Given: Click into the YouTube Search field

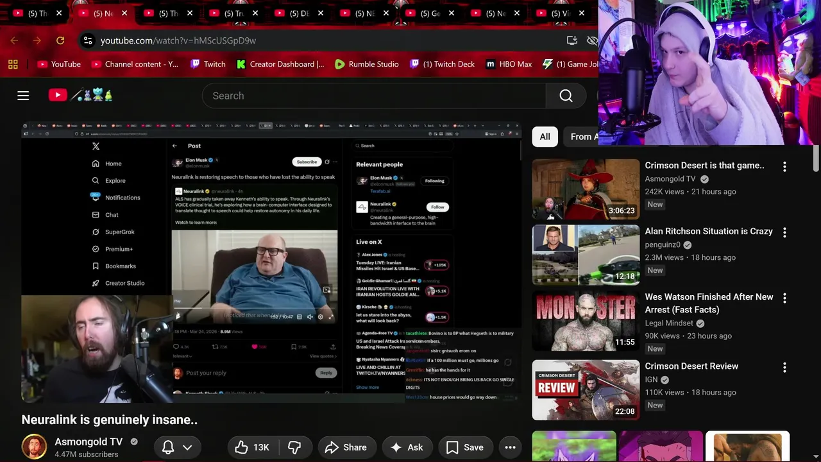Looking at the screenshot, I should 374,96.
